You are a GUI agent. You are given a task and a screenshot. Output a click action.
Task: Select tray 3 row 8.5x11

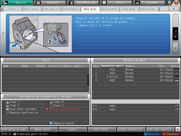tap(136, 77)
